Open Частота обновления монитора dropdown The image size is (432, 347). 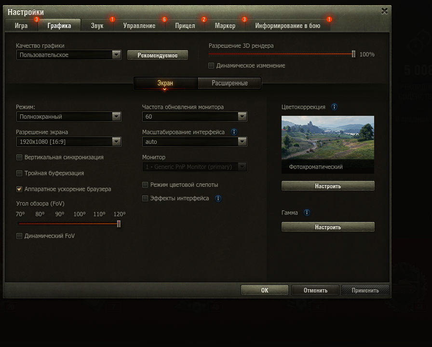[242, 116]
